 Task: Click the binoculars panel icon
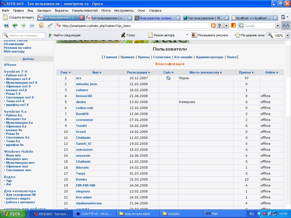[x=286, y=26]
